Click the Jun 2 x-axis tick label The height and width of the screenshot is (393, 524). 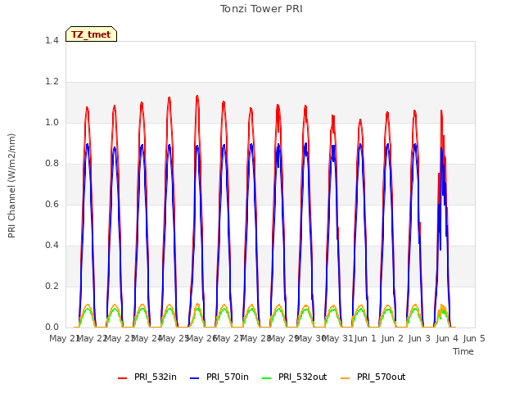click(x=392, y=339)
